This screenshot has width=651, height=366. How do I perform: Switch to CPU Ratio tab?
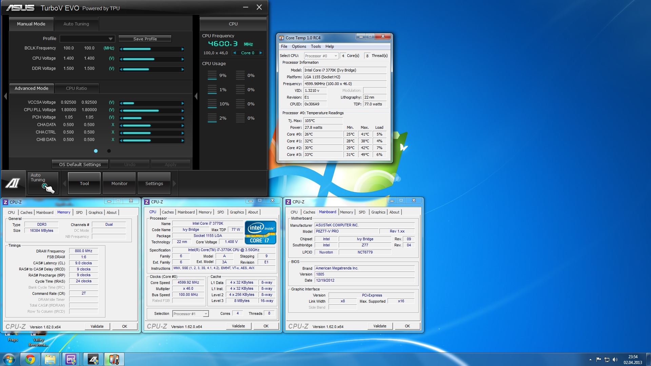pos(76,88)
